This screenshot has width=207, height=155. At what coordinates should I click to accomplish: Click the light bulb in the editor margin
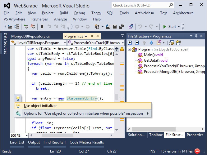click(x=18, y=98)
